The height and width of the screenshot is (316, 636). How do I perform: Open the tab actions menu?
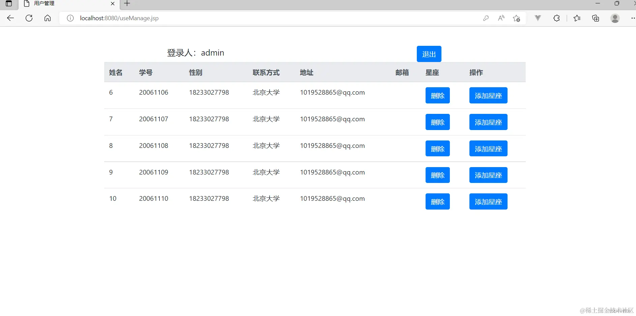click(x=8, y=4)
